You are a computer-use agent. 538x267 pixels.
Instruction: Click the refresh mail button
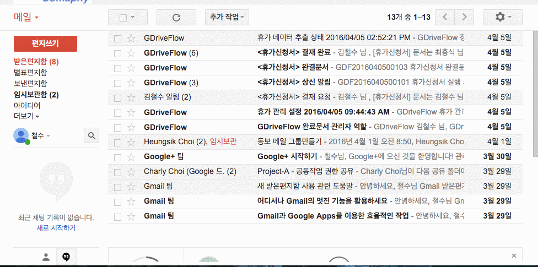(176, 18)
